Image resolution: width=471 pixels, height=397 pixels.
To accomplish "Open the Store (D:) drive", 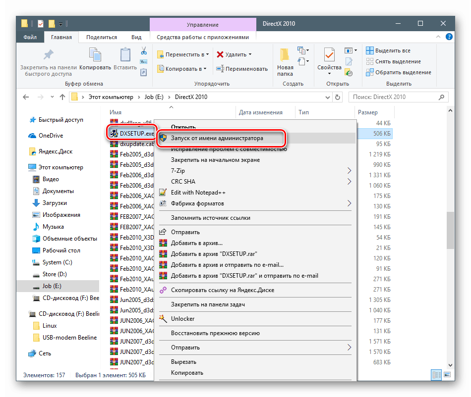I will pos(50,274).
